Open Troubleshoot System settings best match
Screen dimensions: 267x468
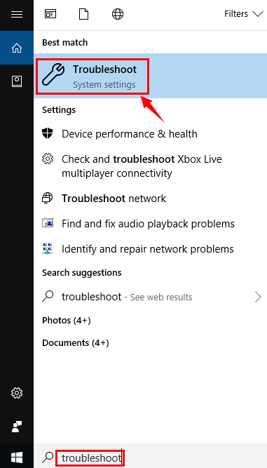151,76
